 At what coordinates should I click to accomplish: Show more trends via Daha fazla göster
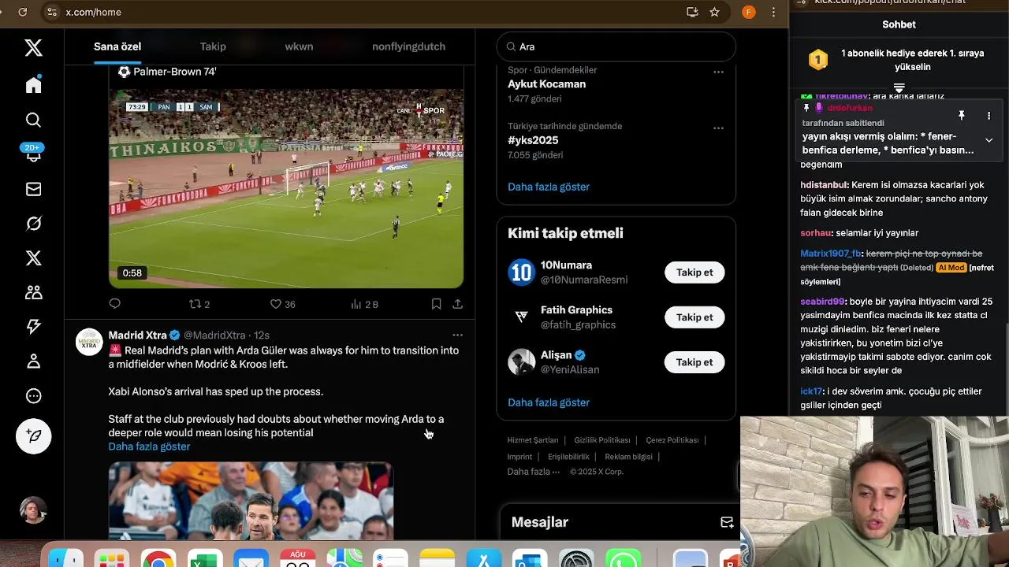(x=549, y=187)
